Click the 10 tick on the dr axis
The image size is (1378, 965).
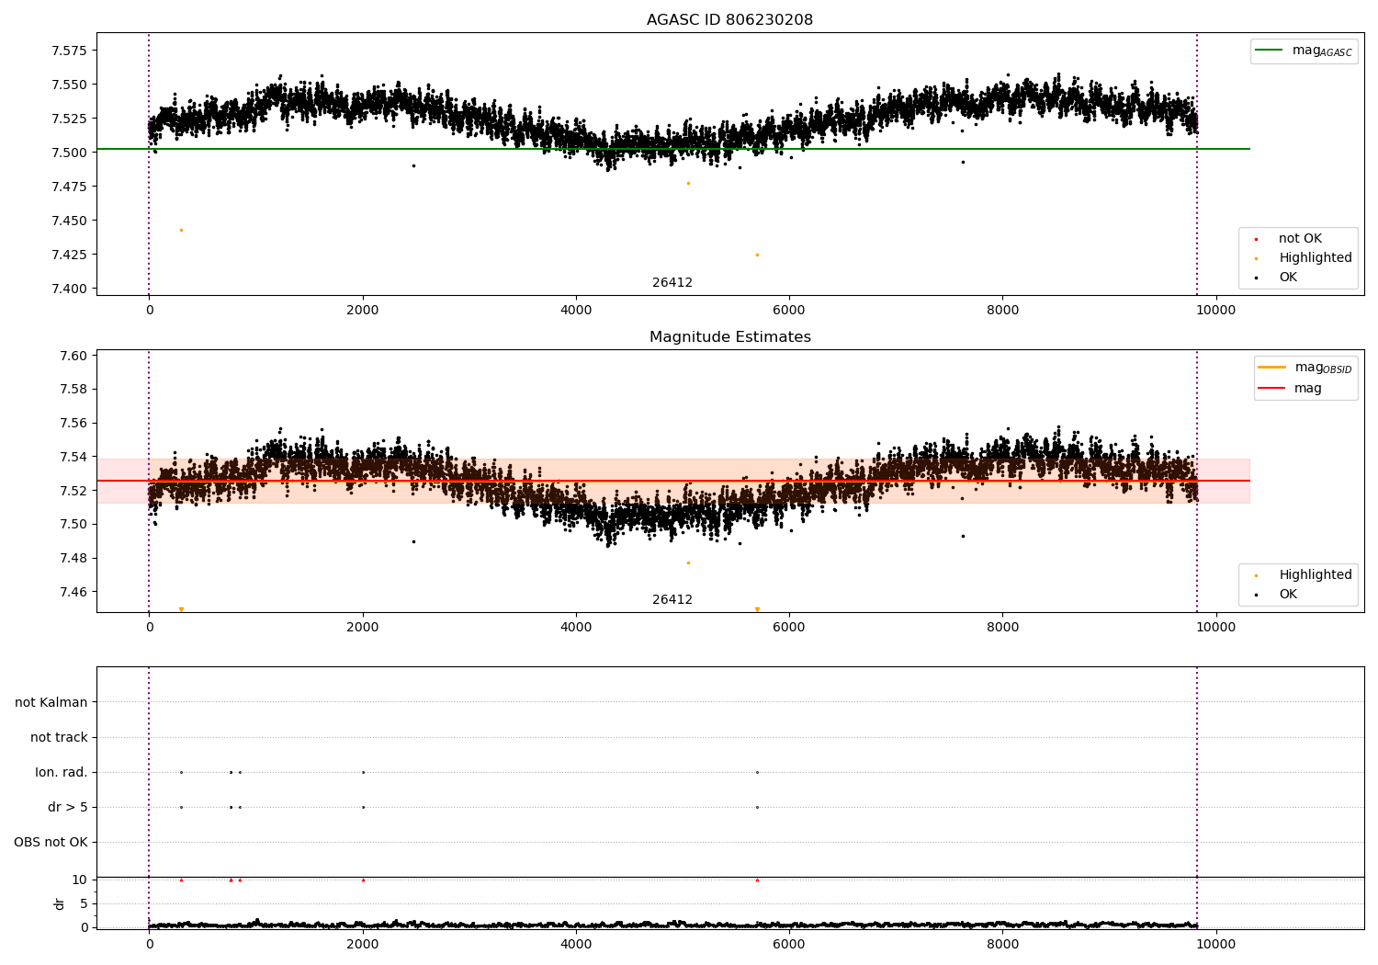80,880
